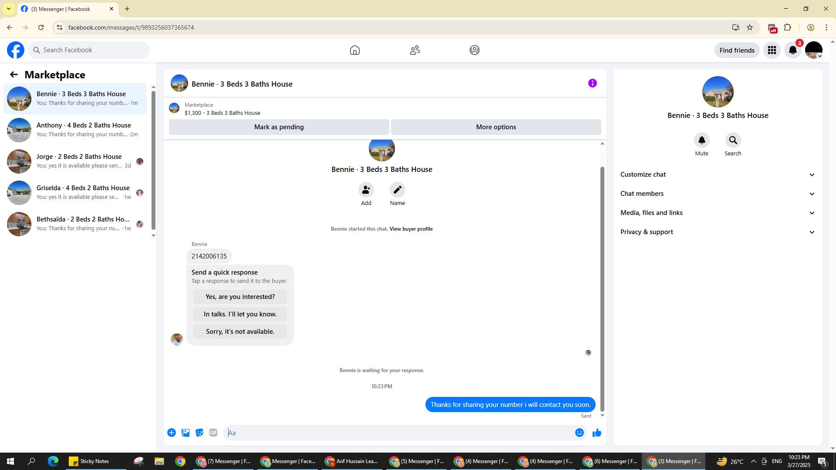Image resolution: width=836 pixels, height=470 pixels.
Task: Open the tab search dropdown arrow
Action: coord(8,9)
